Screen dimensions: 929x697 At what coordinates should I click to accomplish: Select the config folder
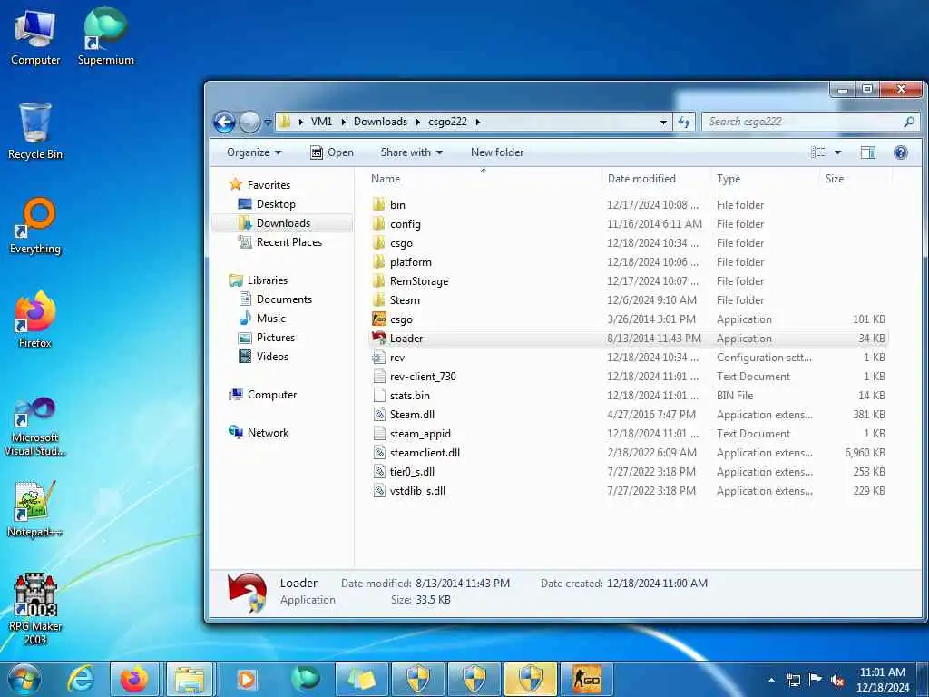(x=406, y=224)
